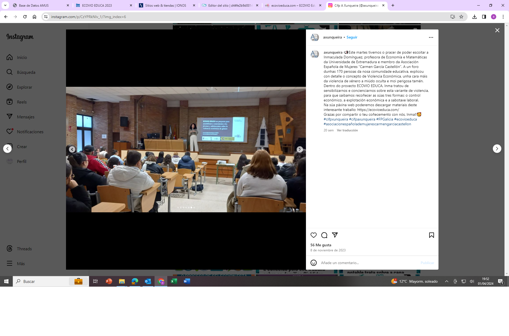Open Explorar in Instagram sidebar

pyautogui.click(x=24, y=87)
